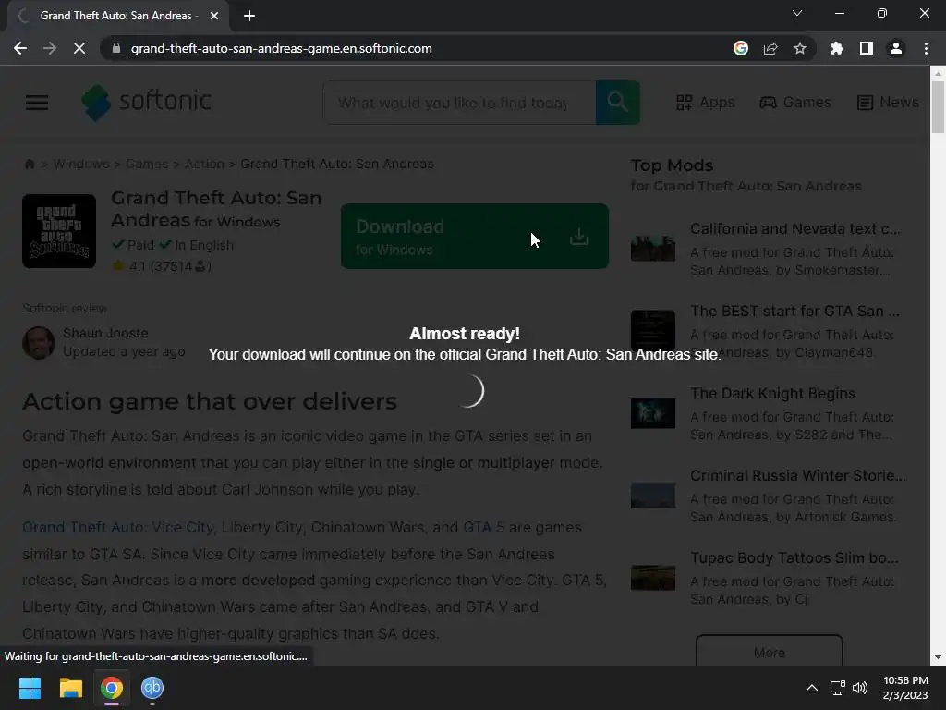
Task: Open the Chrome three-dot menu
Action: pyautogui.click(x=926, y=48)
